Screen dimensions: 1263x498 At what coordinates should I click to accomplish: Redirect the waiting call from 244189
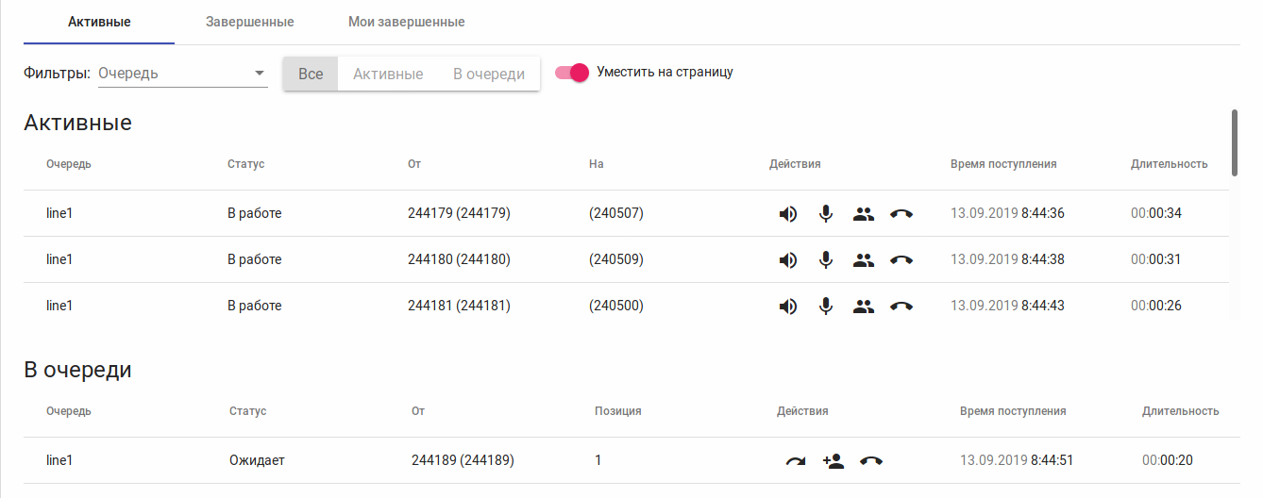point(796,461)
